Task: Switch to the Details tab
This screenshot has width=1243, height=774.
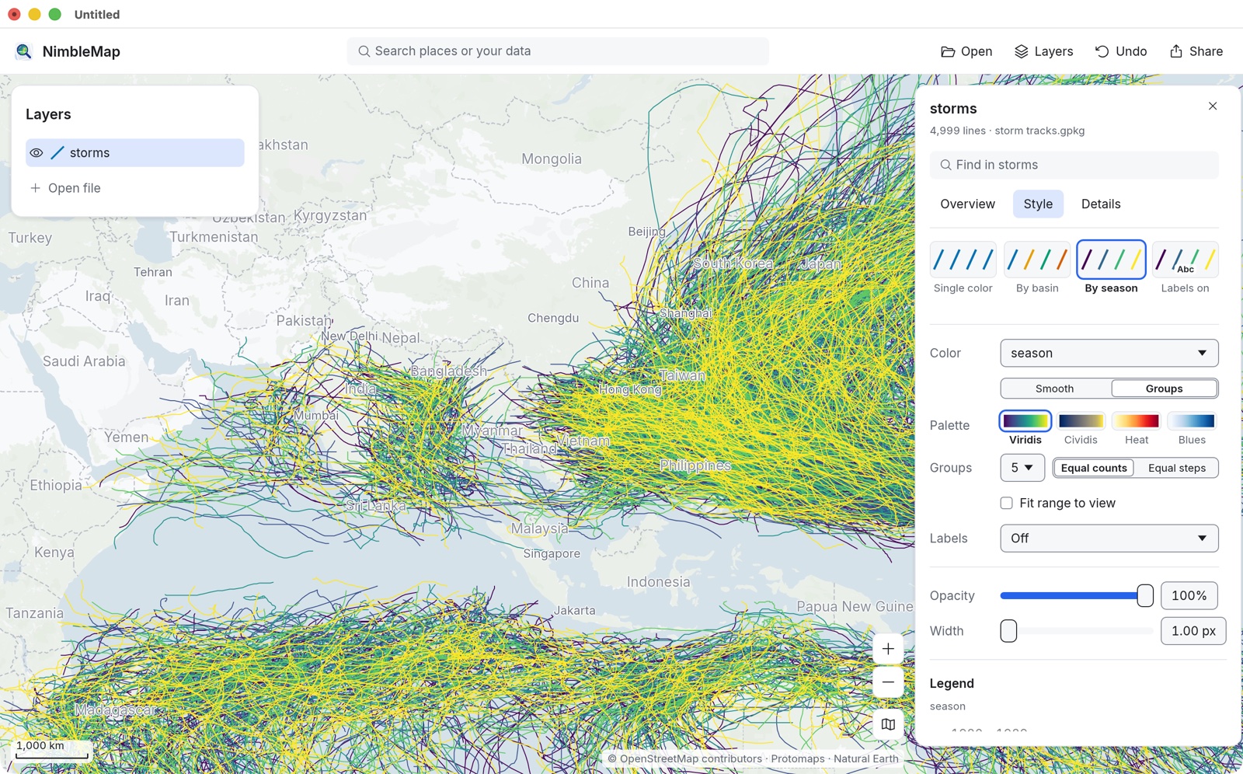Action: pos(1101,204)
